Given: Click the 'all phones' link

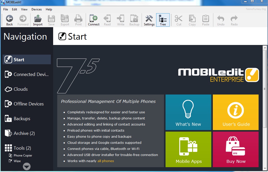Looking at the screenshot, I should (106, 161).
